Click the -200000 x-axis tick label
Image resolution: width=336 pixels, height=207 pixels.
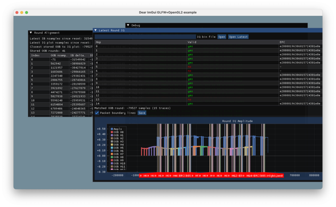[118, 175]
